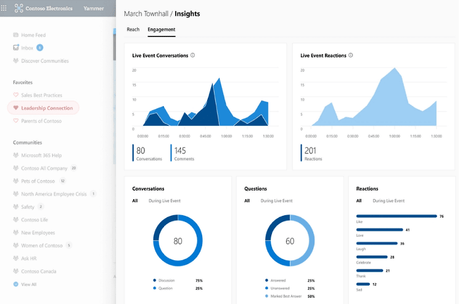This screenshot has width=460, height=304.
Task: Open Parents of Contoso favorite
Action: click(41, 121)
